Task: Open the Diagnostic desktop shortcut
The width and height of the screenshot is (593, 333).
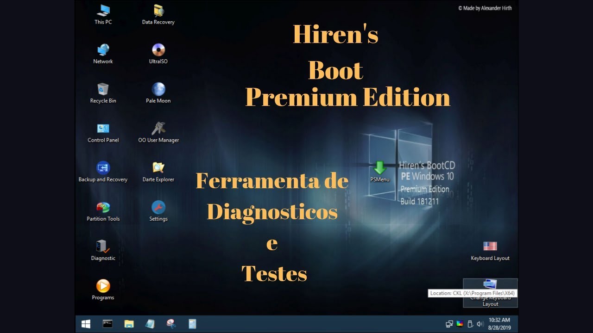Action: coord(103,250)
